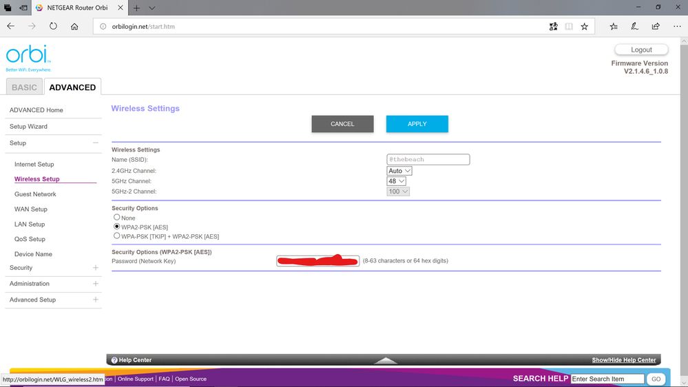Screen dimensions: 688x387
Task: Open the new tab plus icon
Action: point(136,8)
